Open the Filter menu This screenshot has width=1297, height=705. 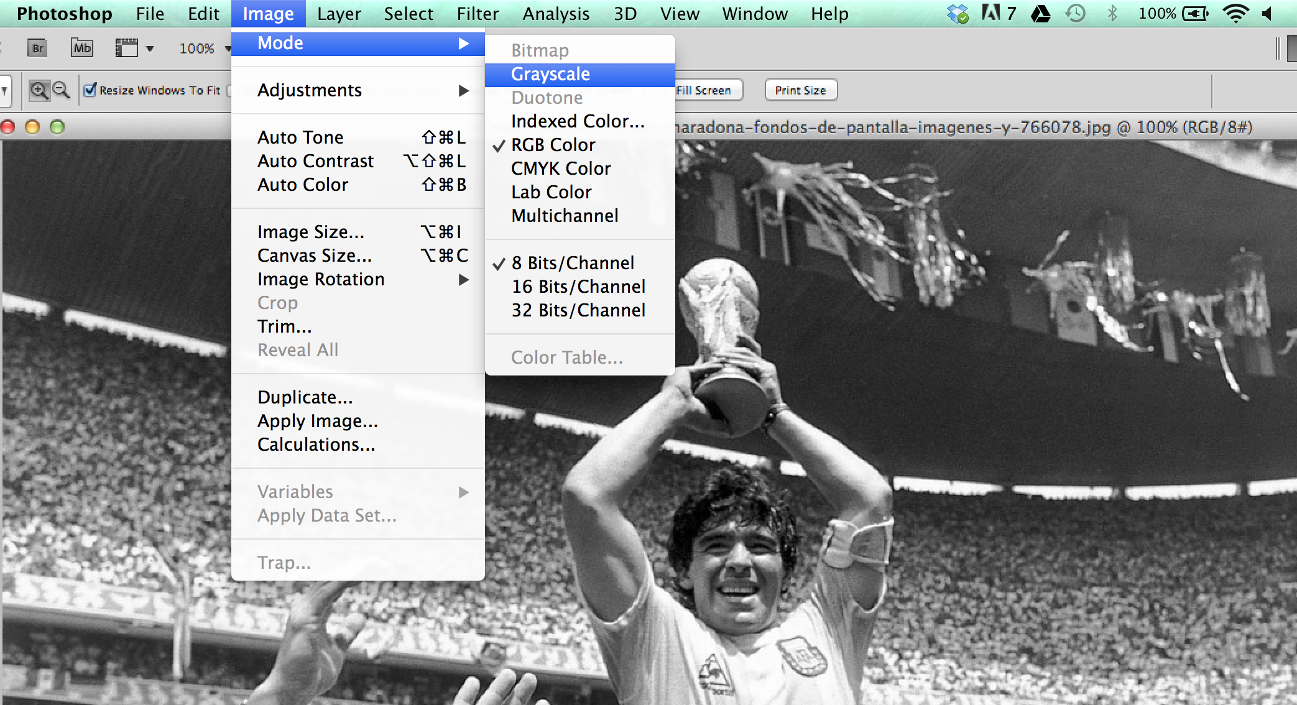478,14
